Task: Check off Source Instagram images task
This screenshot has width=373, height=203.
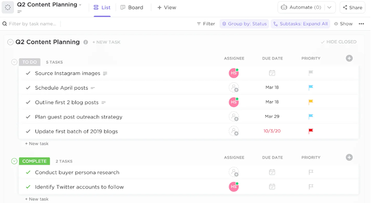Action: (28, 73)
